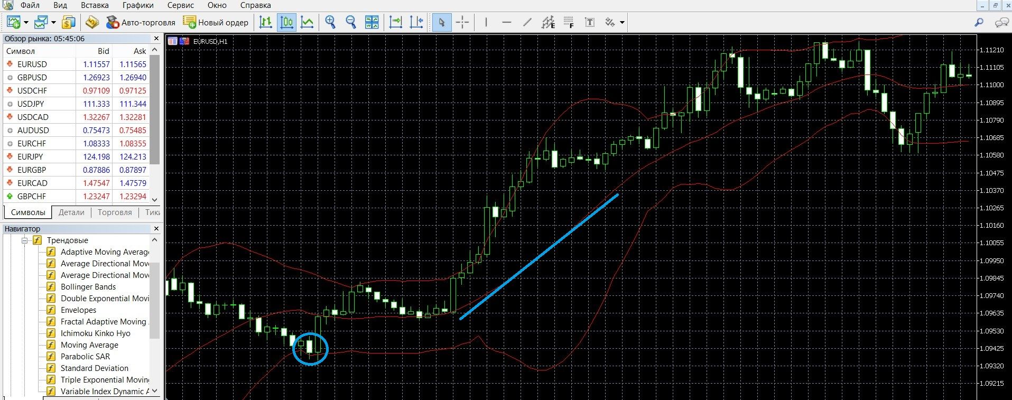Select Parabolic SAR indicator

click(x=86, y=357)
